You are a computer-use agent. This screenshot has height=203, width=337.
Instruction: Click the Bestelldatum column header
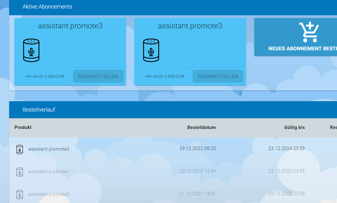click(x=201, y=127)
